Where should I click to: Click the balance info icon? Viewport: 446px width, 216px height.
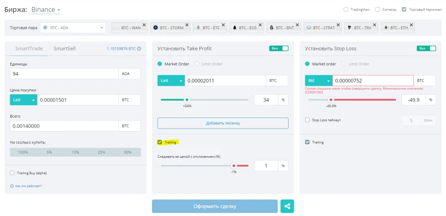(139, 49)
